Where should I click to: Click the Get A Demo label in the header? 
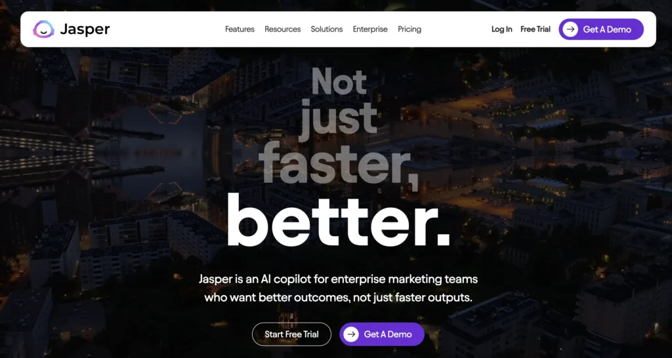click(607, 30)
